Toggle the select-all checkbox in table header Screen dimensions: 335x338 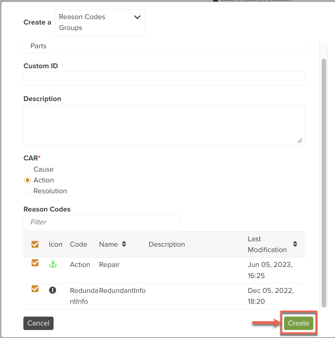[x=35, y=244]
